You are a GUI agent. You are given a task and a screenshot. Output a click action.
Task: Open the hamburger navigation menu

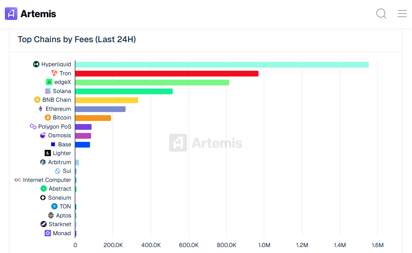402,14
